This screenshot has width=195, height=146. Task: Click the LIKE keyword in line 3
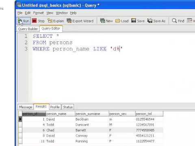tap(100, 49)
